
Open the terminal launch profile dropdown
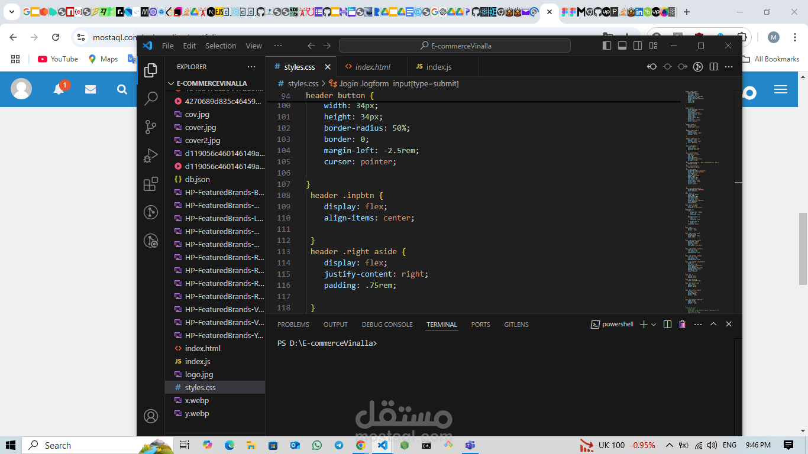click(654, 325)
